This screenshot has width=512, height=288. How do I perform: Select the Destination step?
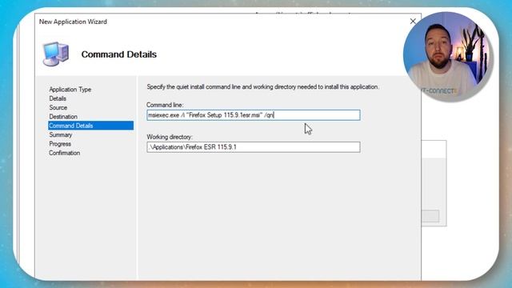[x=63, y=117]
